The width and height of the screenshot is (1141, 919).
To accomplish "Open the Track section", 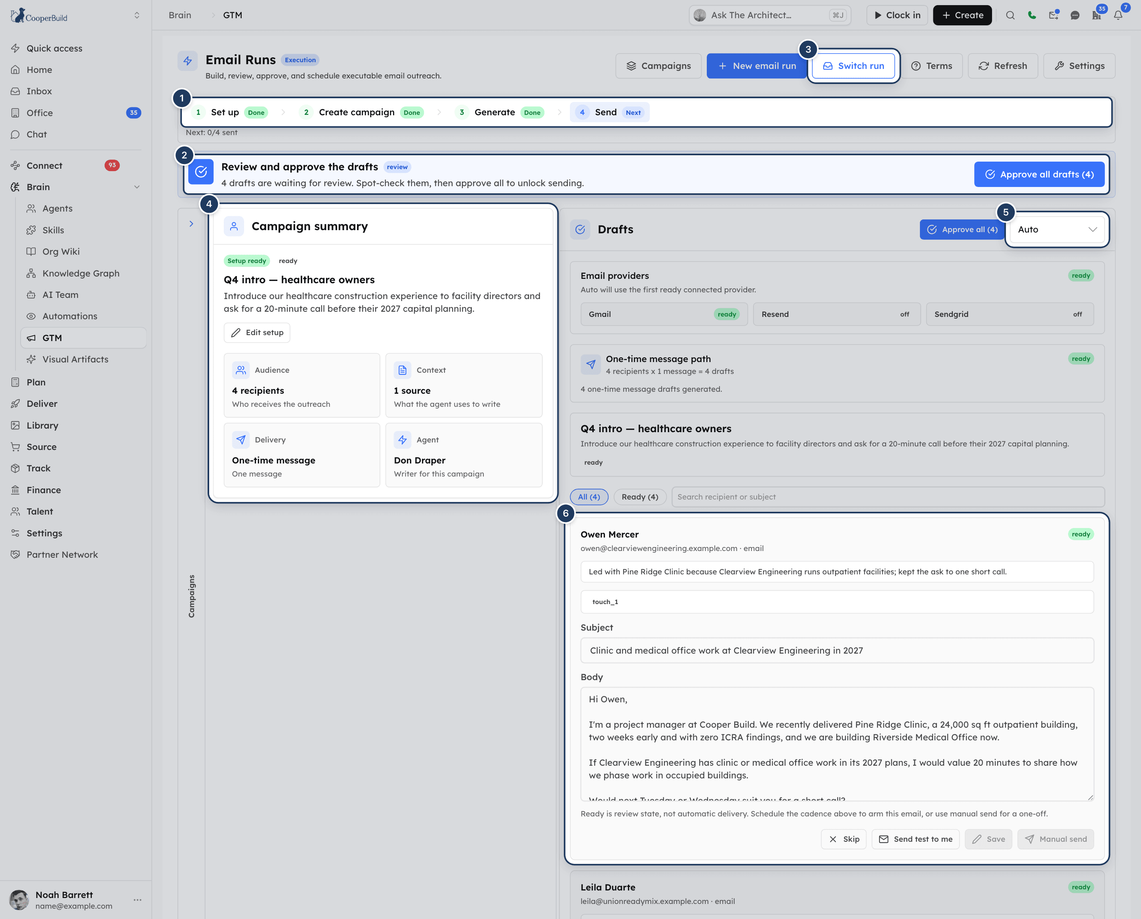I will pyautogui.click(x=38, y=468).
